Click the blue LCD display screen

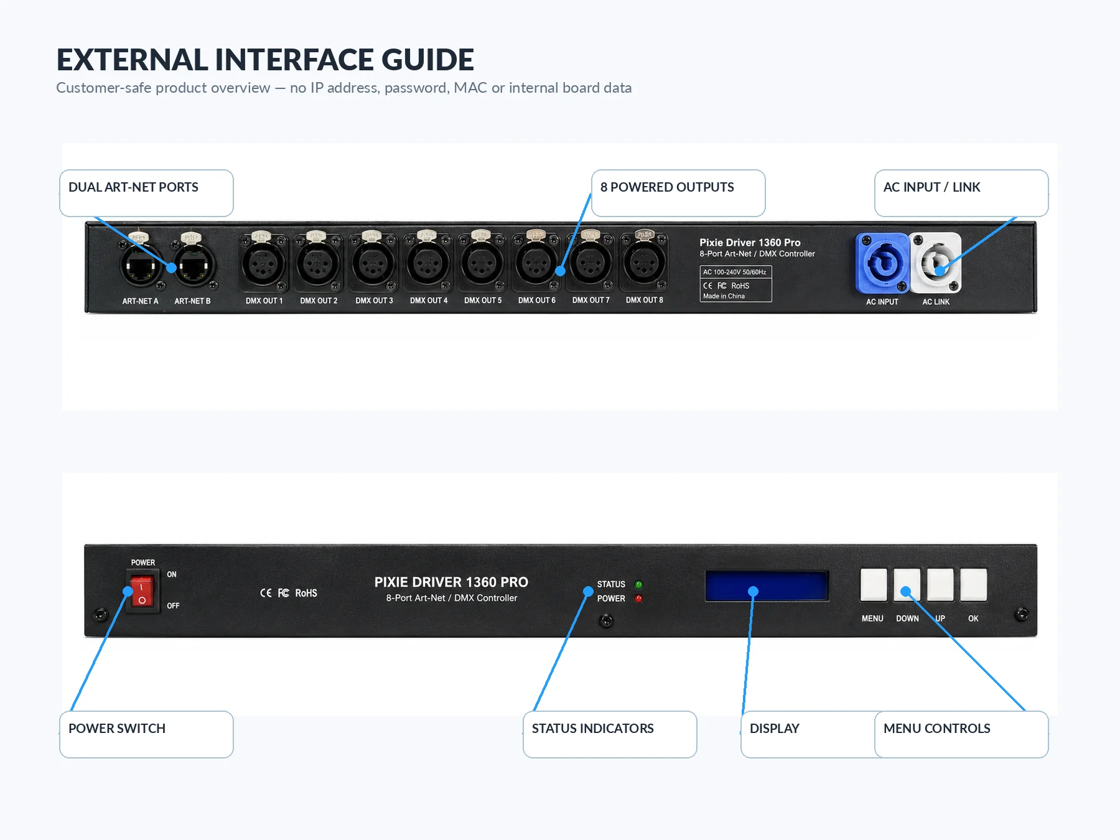point(767,586)
